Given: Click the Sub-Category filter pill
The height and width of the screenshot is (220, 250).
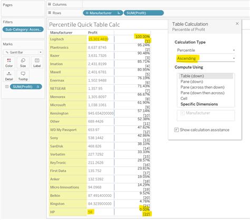Looking at the screenshot, I should (x=23, y=29).
